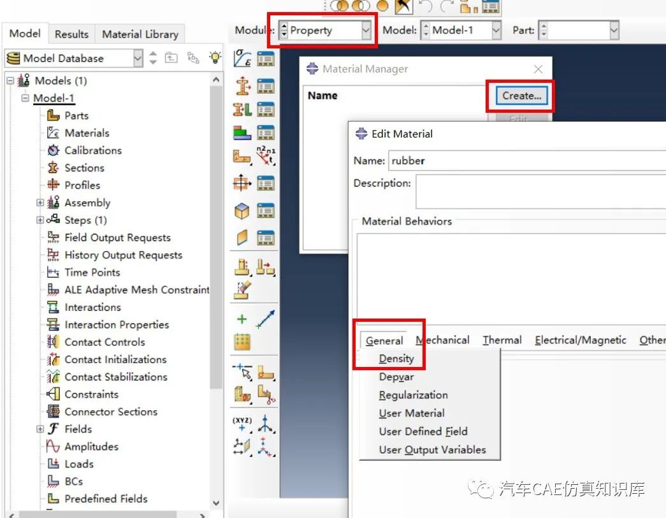Collapse the Models (1) tree node
This screenshot has height=518, width=666.
click(11, 80)
